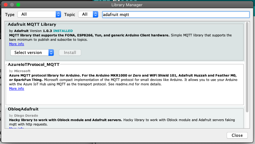Viewport: 255px width, 144px height.
Task: Click the INSTALLED status label
Action: (x=63, y=31)
